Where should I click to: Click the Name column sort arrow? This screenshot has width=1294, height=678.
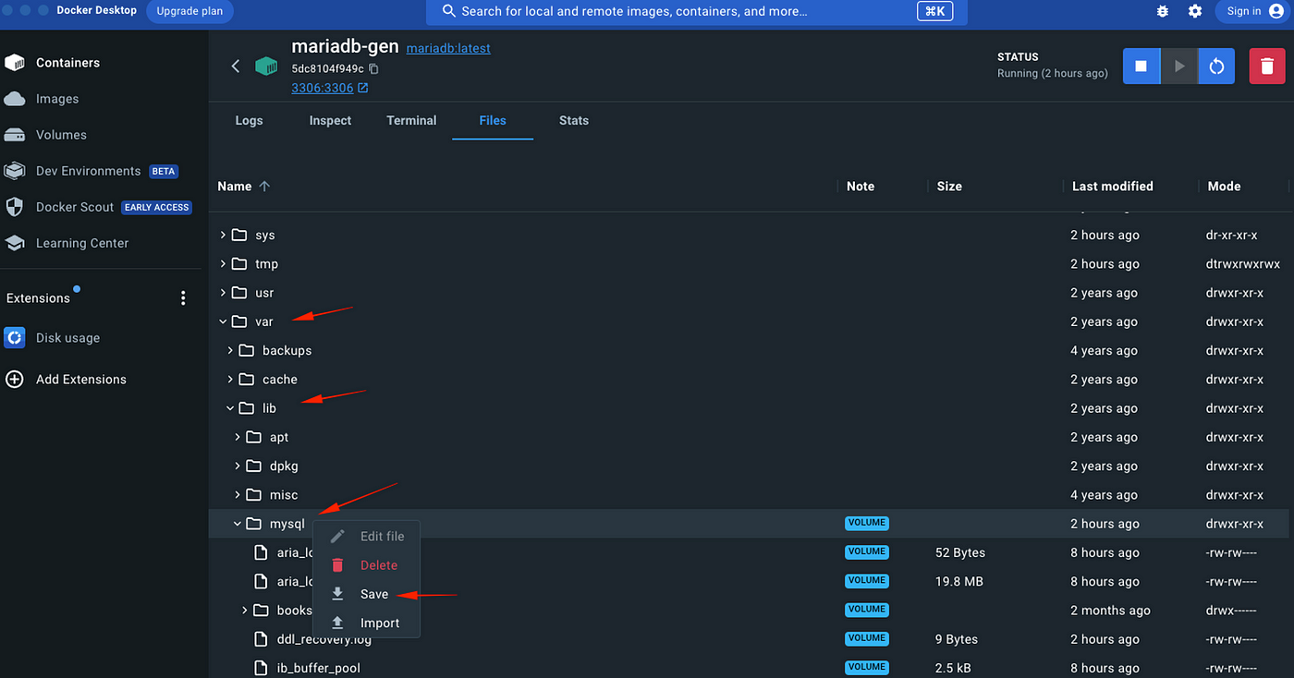click(264, 186)
